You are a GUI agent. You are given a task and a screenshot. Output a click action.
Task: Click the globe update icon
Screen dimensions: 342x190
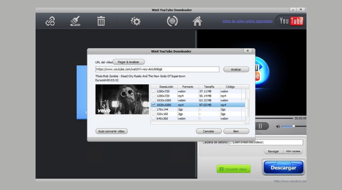(172, 21)
